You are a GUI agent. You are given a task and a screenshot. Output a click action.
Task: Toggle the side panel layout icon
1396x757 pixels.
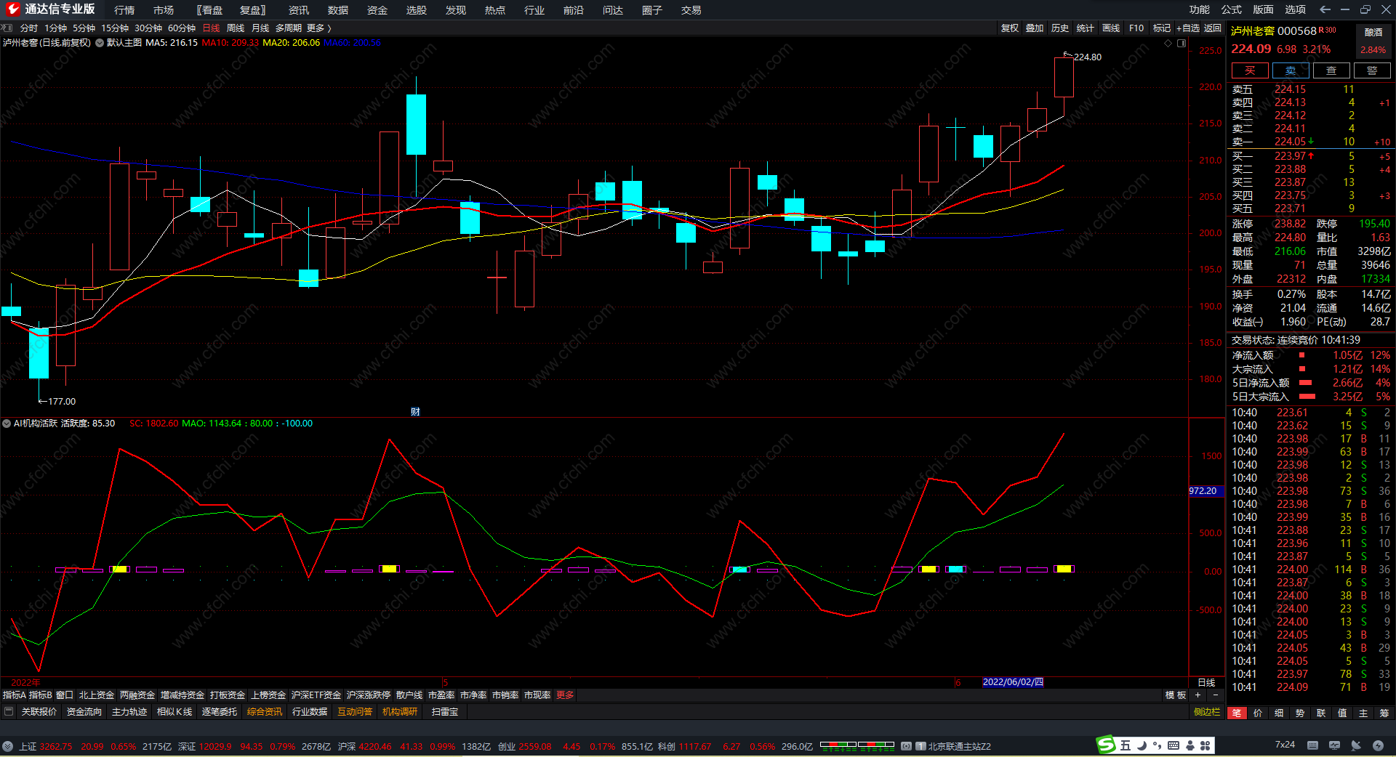click(x=1182, y=44)
